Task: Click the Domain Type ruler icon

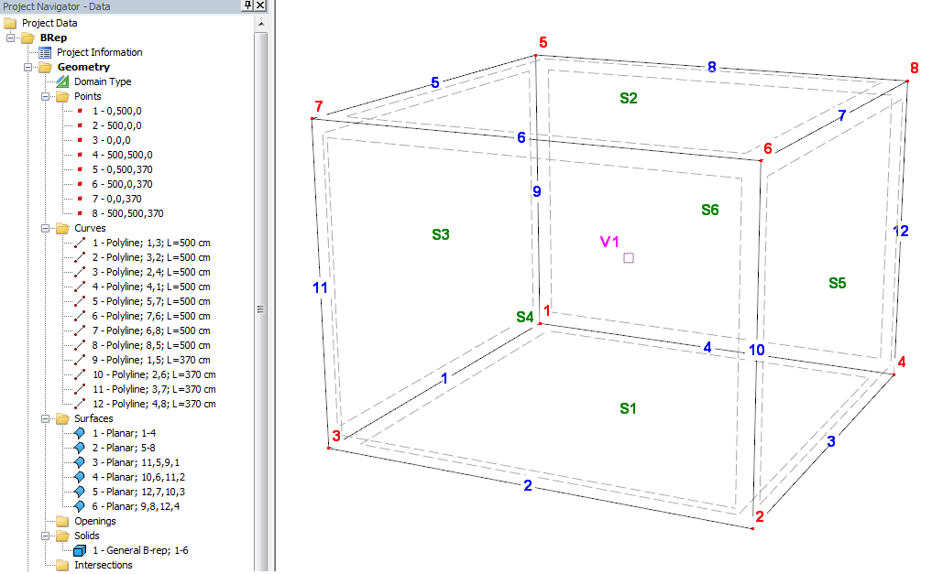Action: (x=62, y=81)
